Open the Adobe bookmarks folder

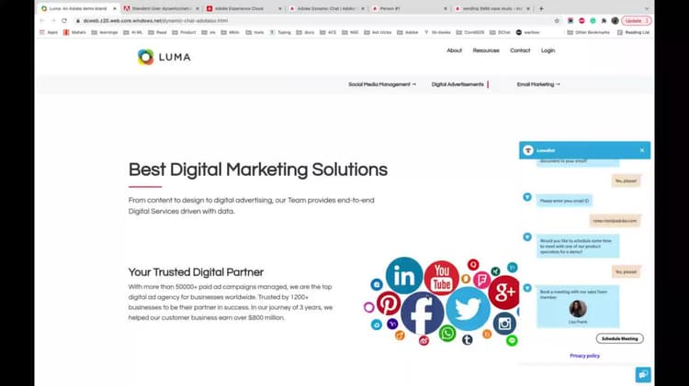point(409,32)
